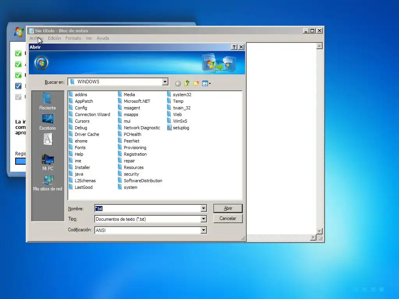Select the PCHealth folder
The height and width of the screenshot is (299, 399).
pos(130,134)
